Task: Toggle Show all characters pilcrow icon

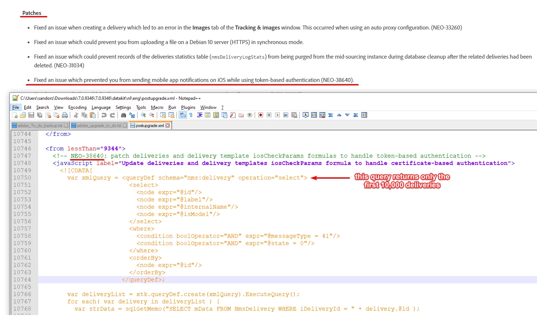Action: (191, 115)
